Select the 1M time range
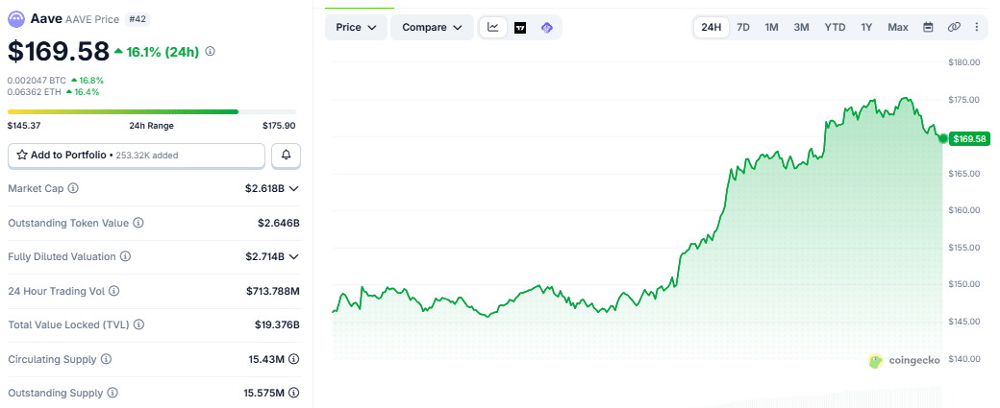Viewport: 1000px width, 408px height. (772, 28)
